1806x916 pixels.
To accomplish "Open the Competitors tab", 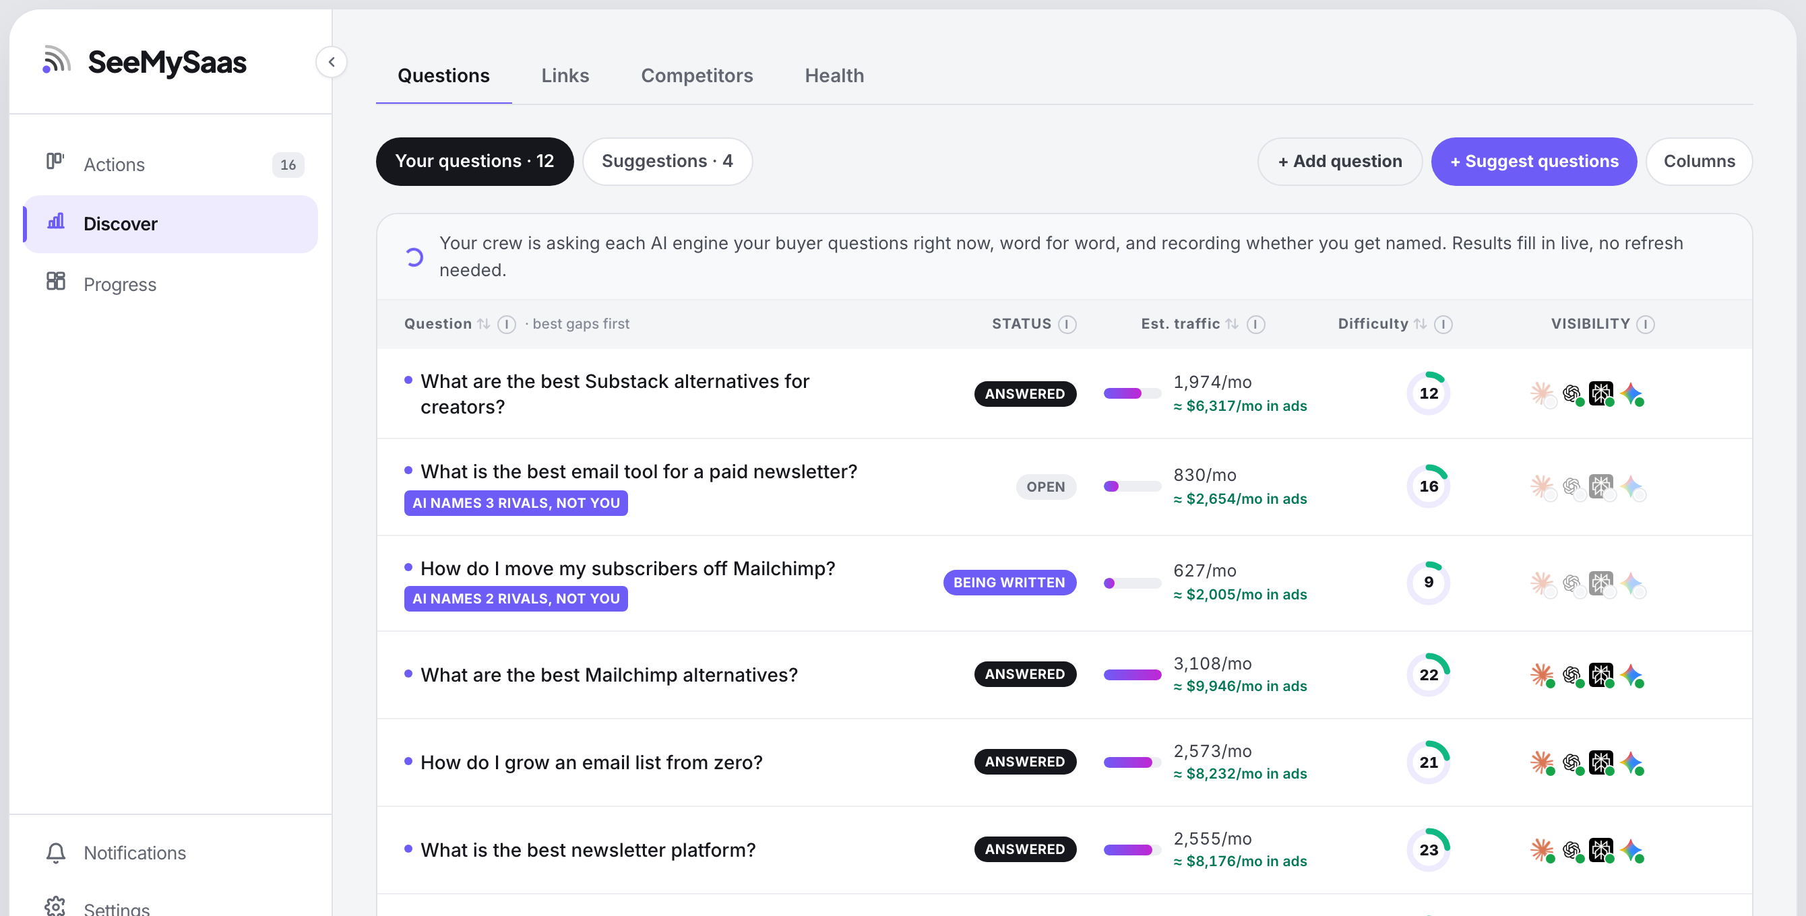I will pyautogui.click(x=697, y=75).
